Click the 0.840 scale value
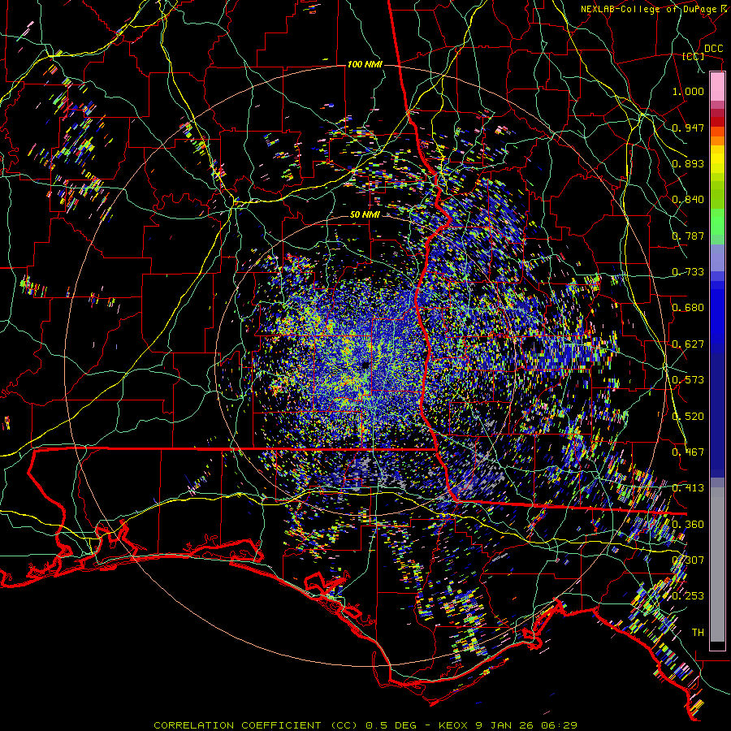 pyautogui.click(x=688, y=200)
